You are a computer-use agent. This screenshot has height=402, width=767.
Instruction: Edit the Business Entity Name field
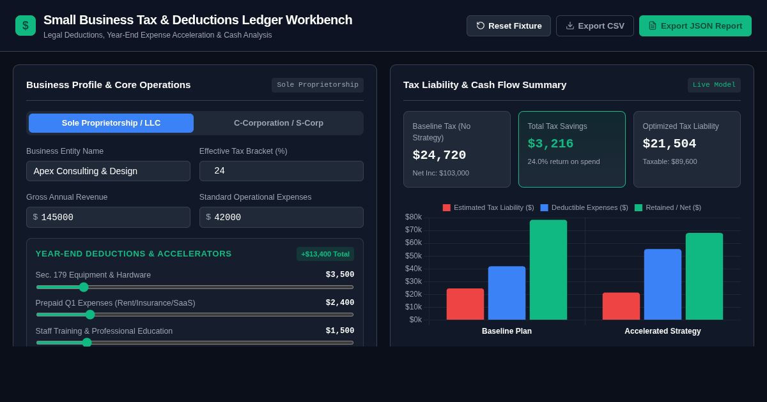[108, 171]
